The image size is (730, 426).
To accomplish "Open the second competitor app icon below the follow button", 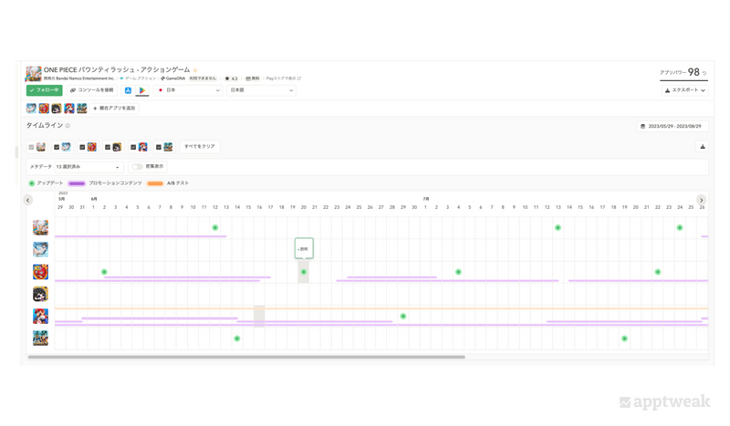I will coord(44,108).
